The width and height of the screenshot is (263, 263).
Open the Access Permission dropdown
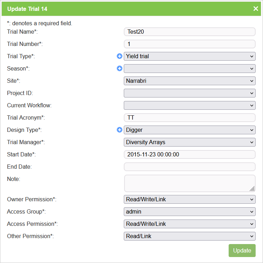[189, 224]
